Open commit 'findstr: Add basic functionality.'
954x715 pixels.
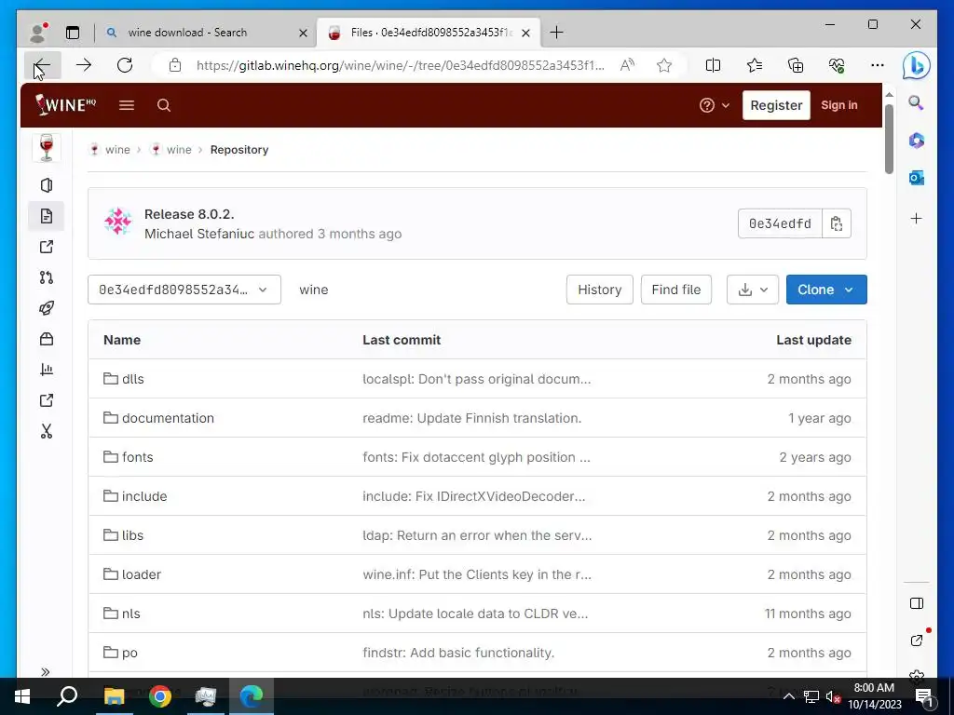coord(458,653)
